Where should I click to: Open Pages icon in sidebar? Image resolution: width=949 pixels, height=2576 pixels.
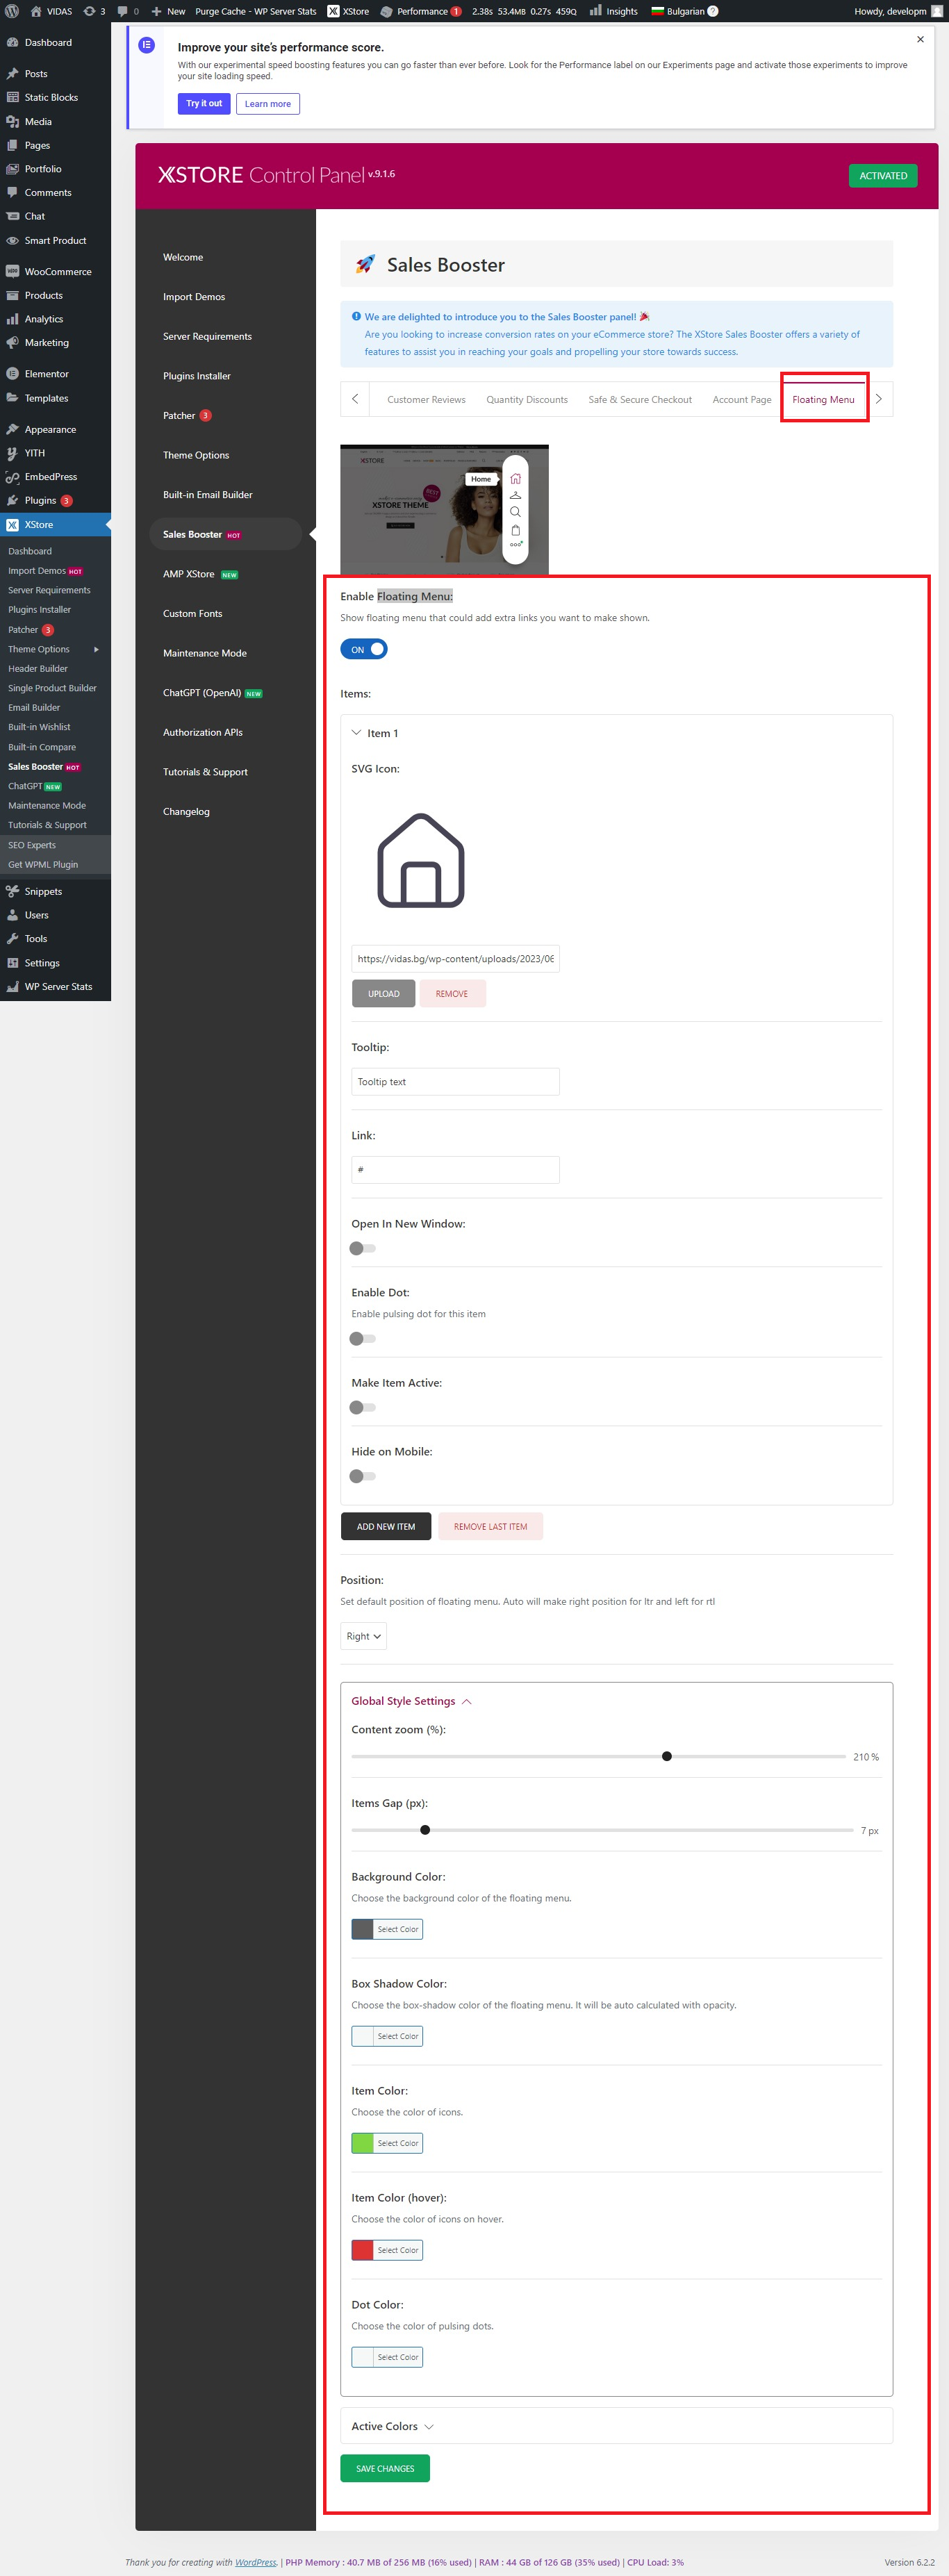point(12,145)
